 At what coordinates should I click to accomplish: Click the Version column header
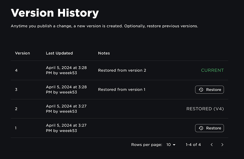[x=22, y=53]
